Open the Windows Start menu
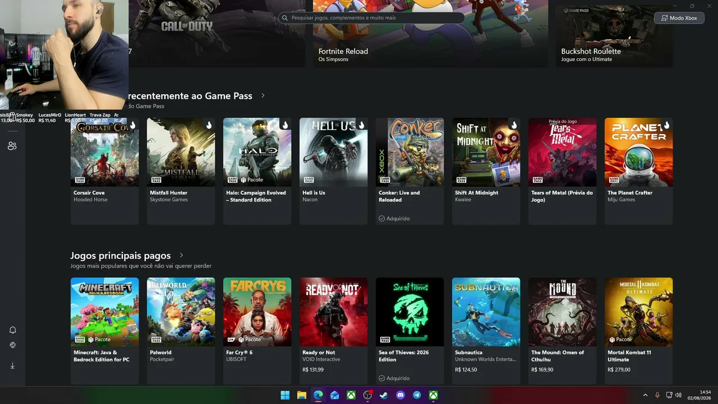Screen dimensions: 718x404 pyautogui.click(x=285, y=395)
